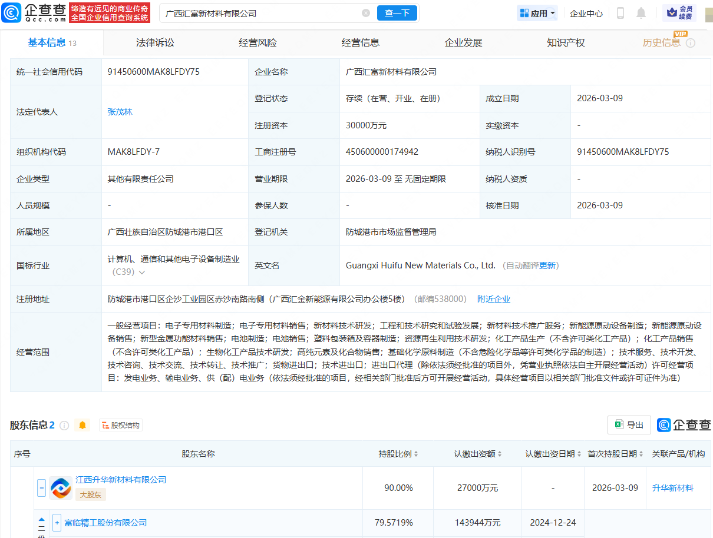Click the 会员续费 crown icon
This screenshot has height=538, width=713.
point(671,12)
